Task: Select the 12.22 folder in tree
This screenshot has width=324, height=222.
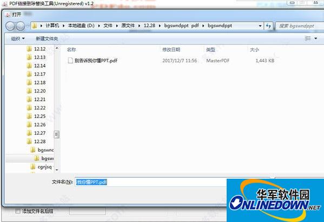Action: 39,108
